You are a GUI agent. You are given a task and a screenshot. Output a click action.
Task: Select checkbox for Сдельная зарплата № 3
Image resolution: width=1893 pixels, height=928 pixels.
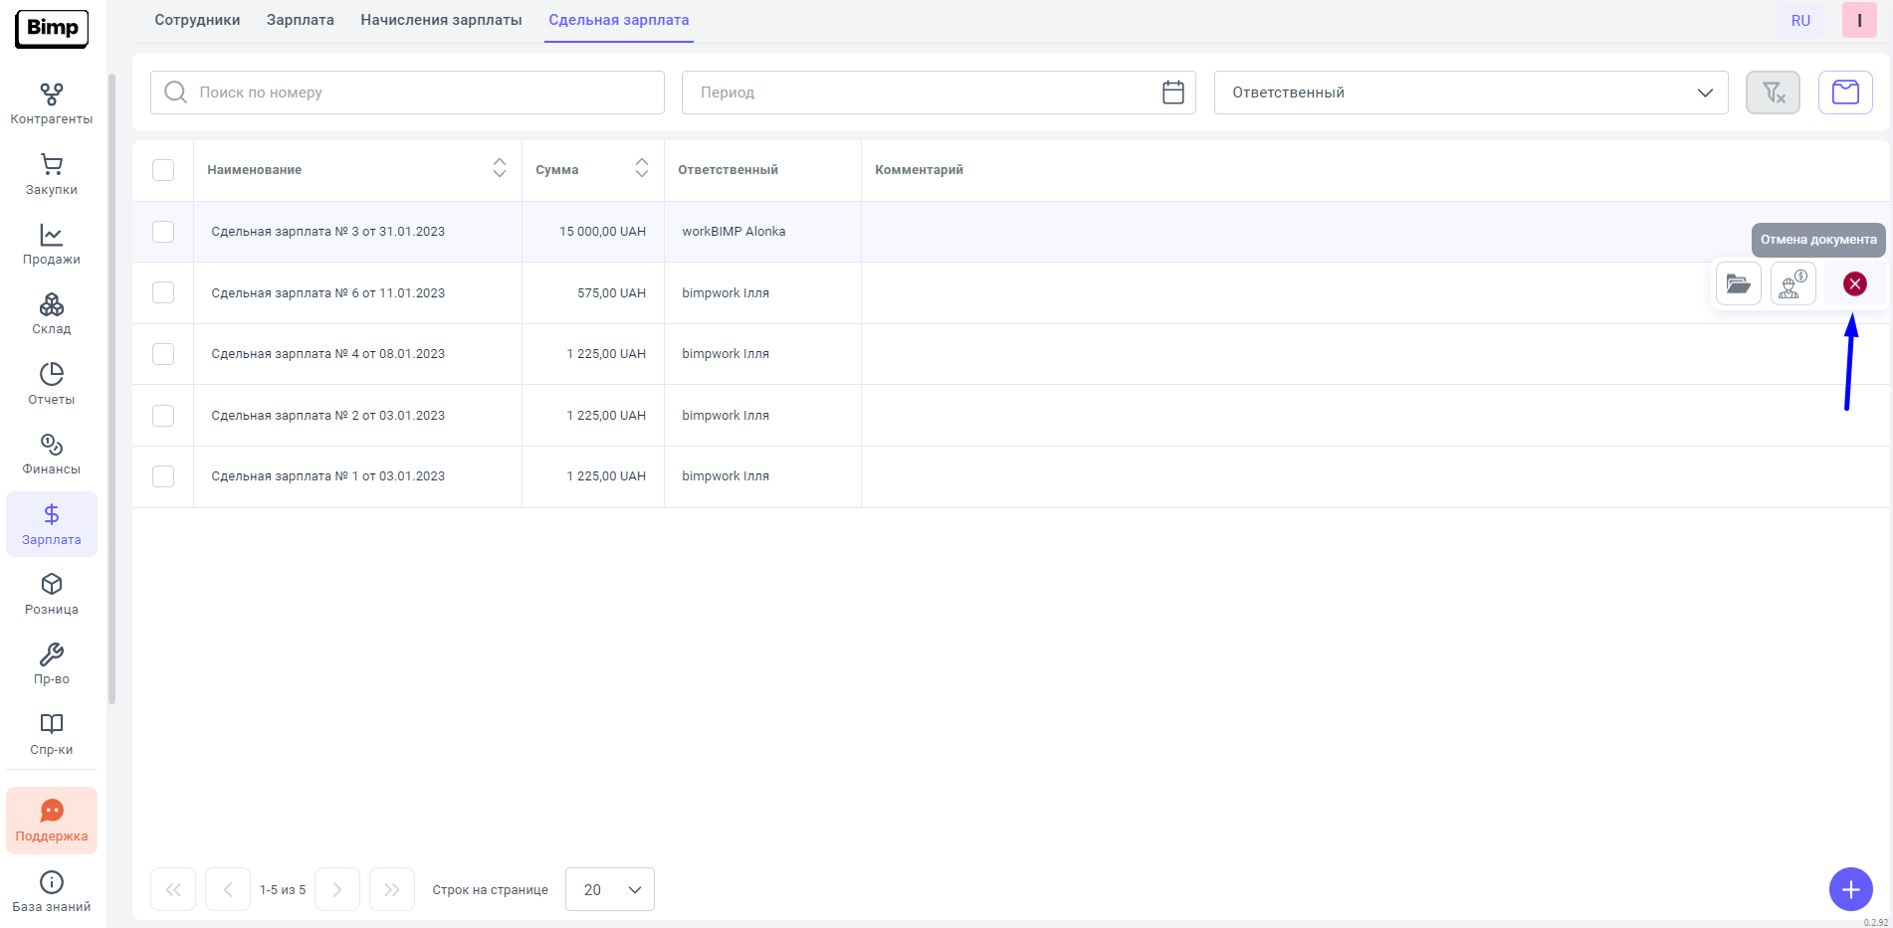163,232
